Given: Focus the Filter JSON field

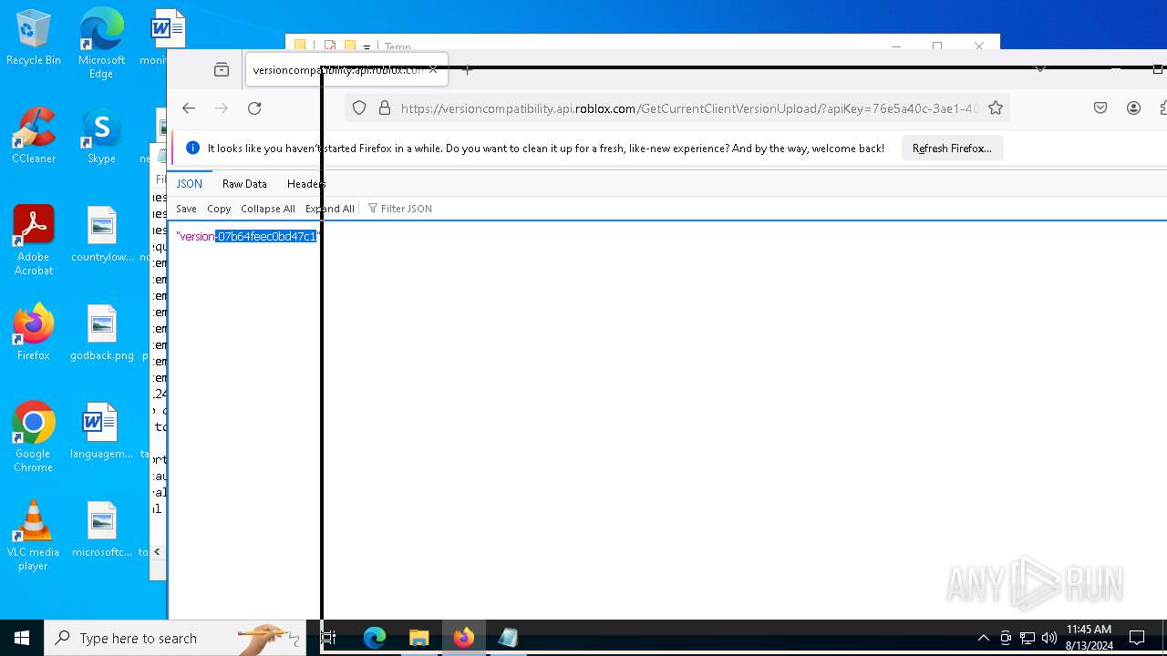Looking at the screenshot, I should [407, 209].
